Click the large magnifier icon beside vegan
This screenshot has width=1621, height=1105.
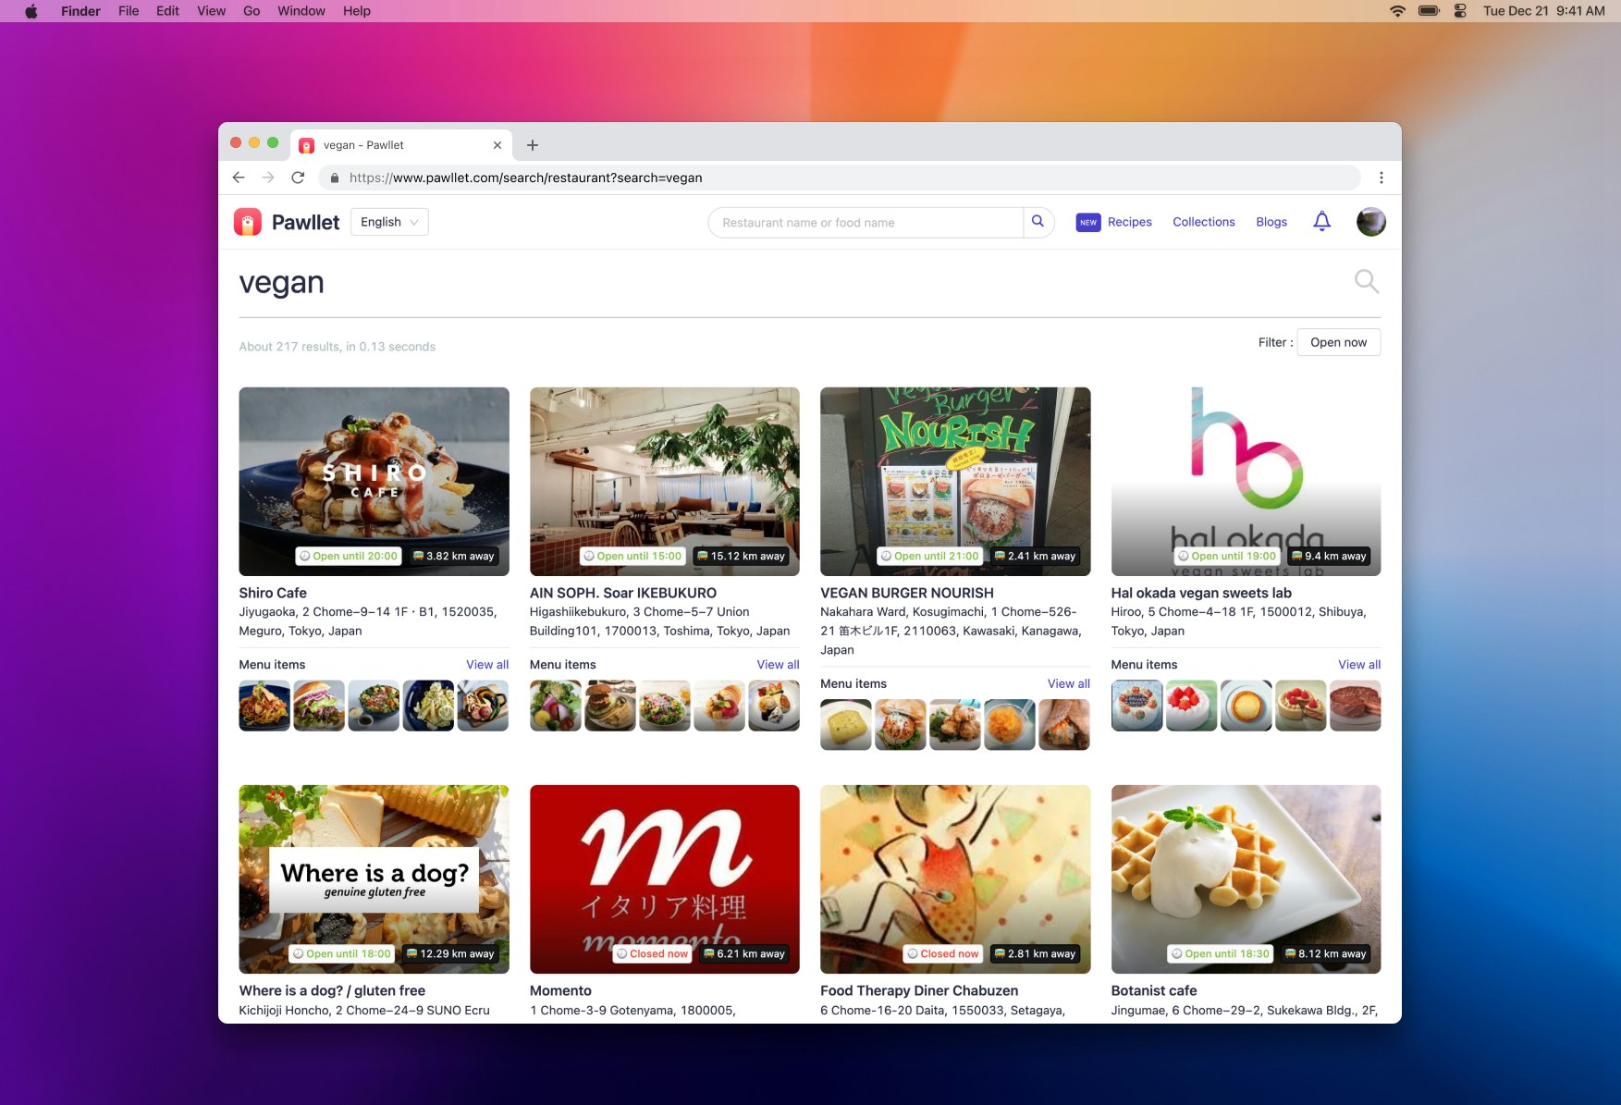1366,281
